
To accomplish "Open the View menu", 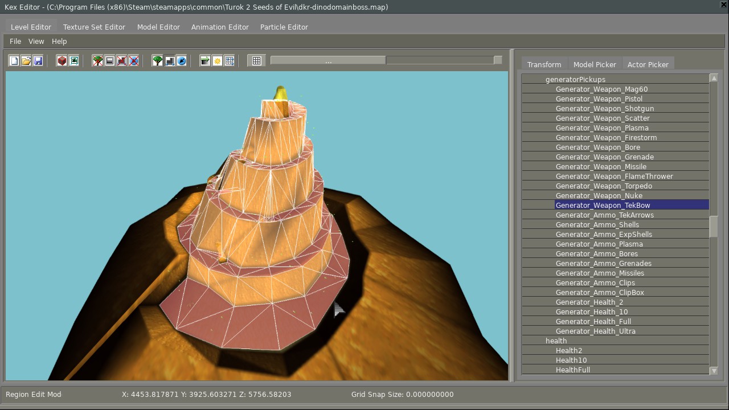I will point(36,42).
